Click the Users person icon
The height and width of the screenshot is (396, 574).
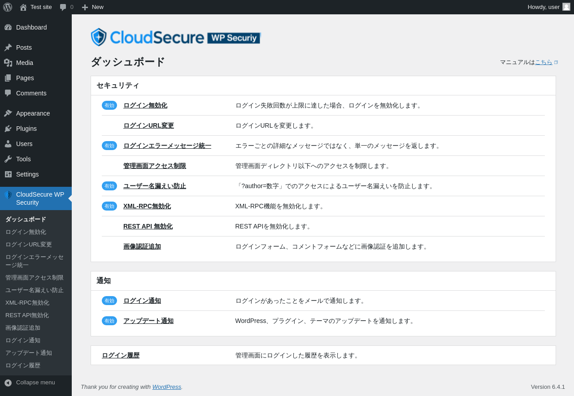point(8,144)
